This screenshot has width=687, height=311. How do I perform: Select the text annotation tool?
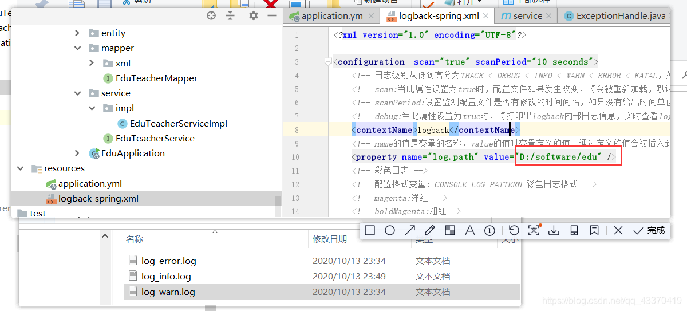[470, 230]
